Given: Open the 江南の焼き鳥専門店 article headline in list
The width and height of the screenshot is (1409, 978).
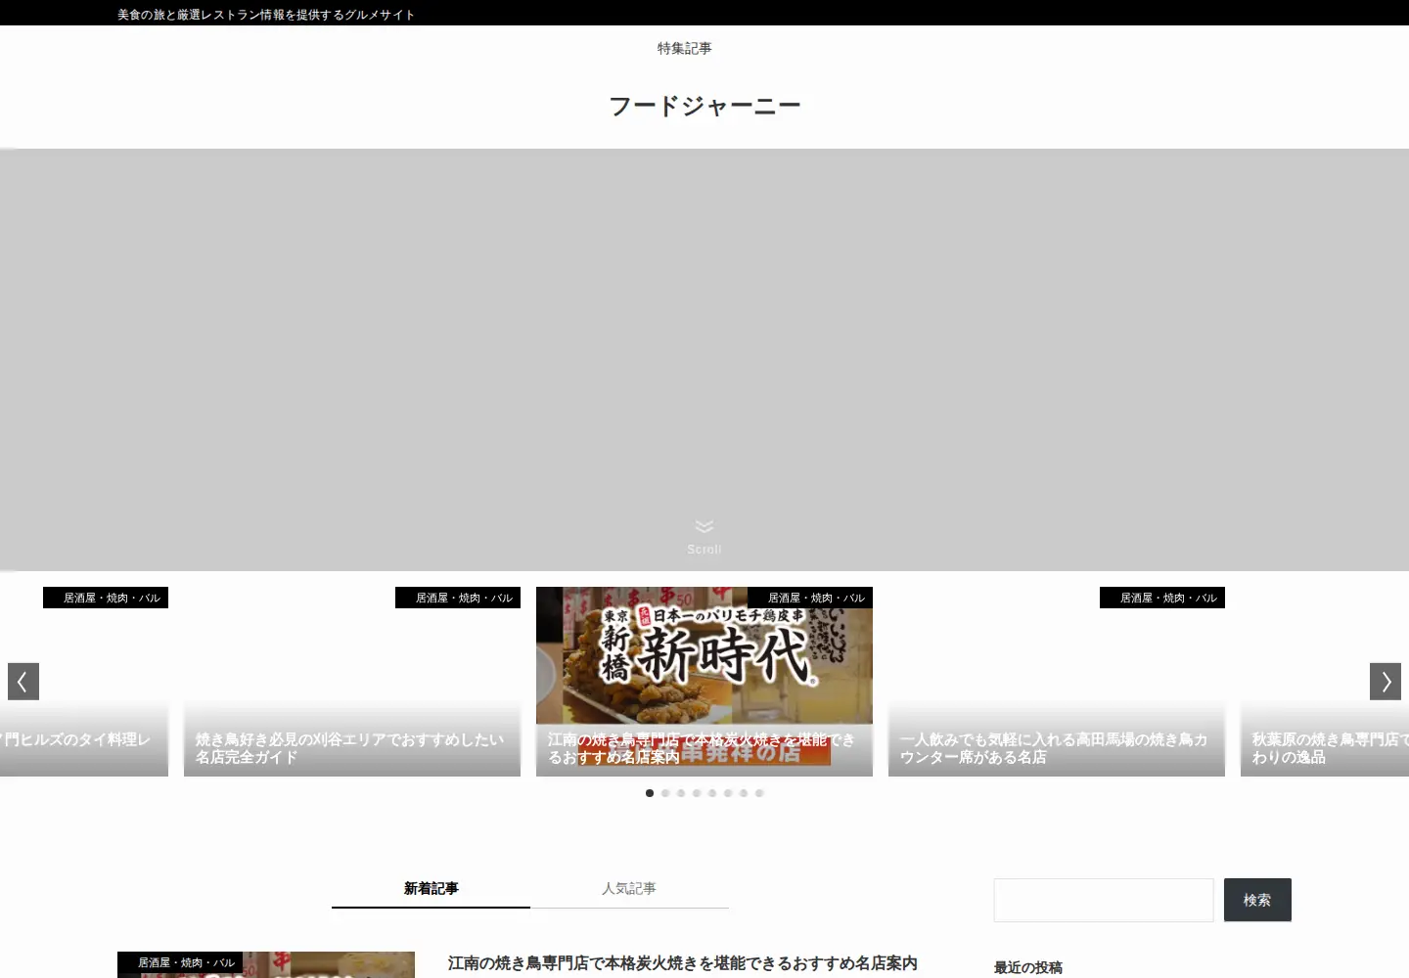Looking at the screenshot, I should pos(683,963).
